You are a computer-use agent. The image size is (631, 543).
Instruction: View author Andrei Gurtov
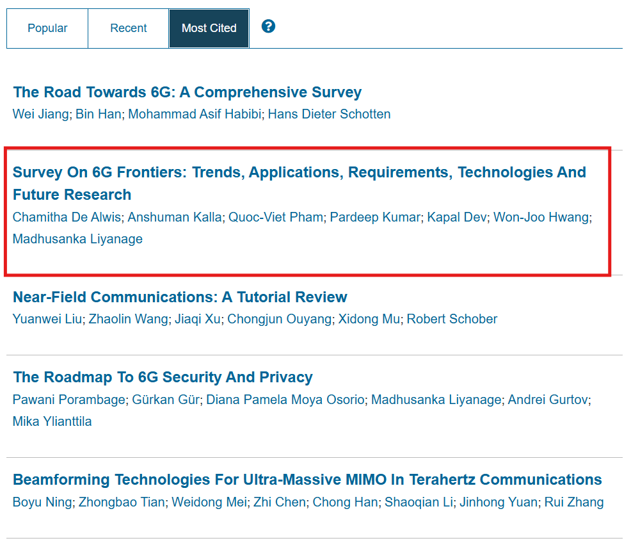548,400
